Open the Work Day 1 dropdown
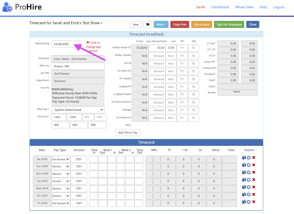Image resolution: width=294 pixels, height=214 pixels. 78,110
